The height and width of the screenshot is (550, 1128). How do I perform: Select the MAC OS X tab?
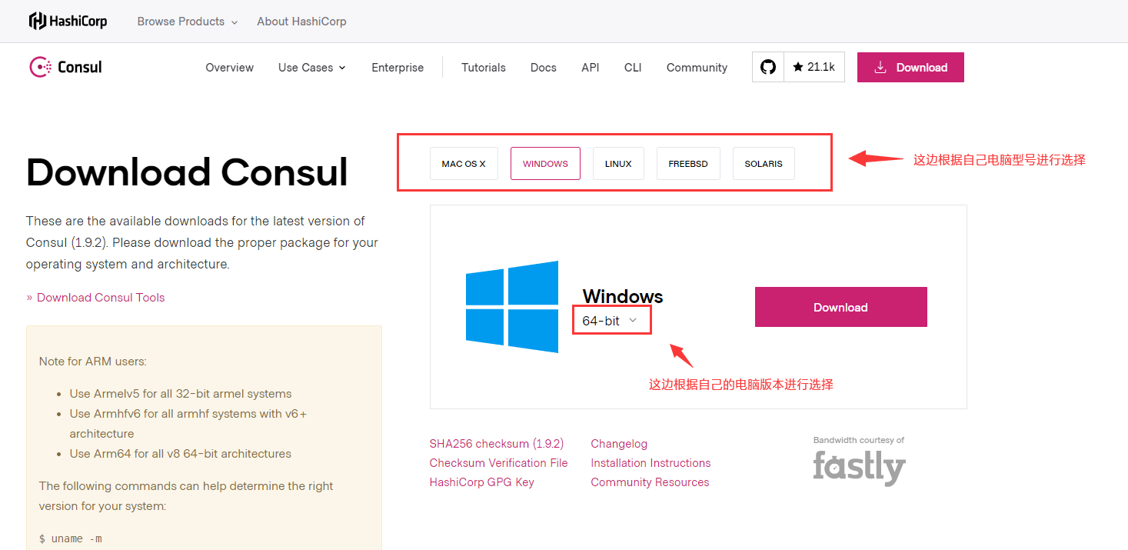pos(464,164)
